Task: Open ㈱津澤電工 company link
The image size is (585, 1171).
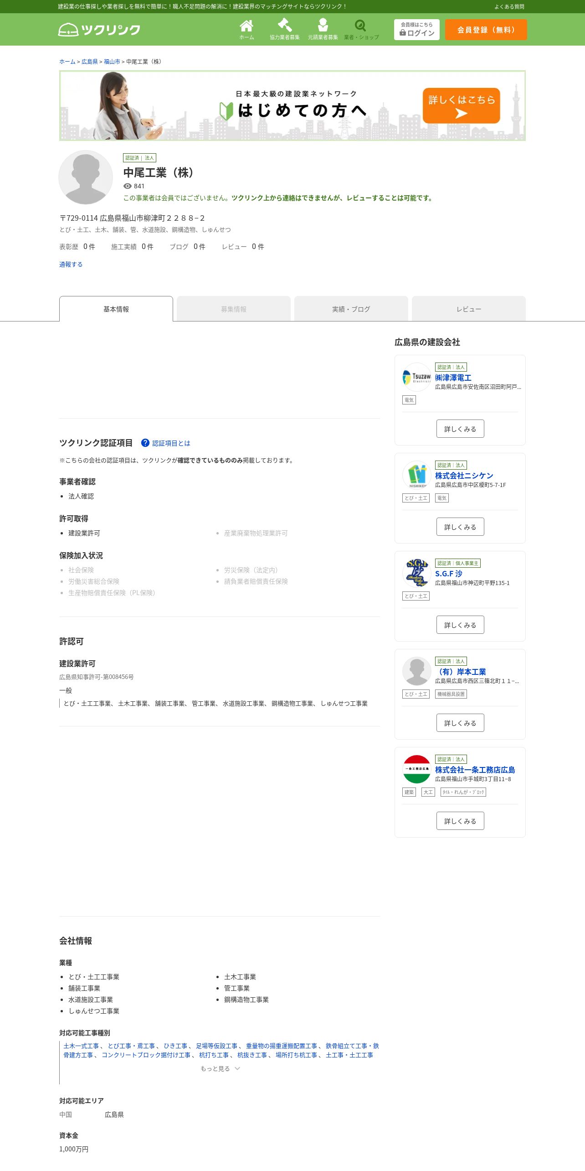Action: click(453, 378)
